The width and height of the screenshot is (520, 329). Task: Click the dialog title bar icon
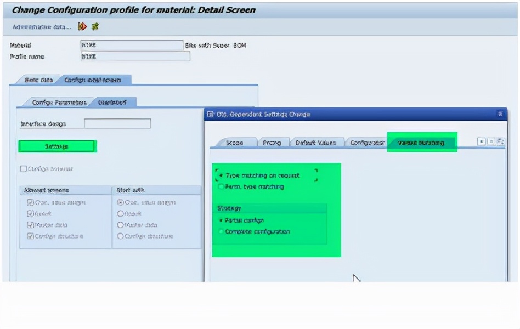(211, 114)
